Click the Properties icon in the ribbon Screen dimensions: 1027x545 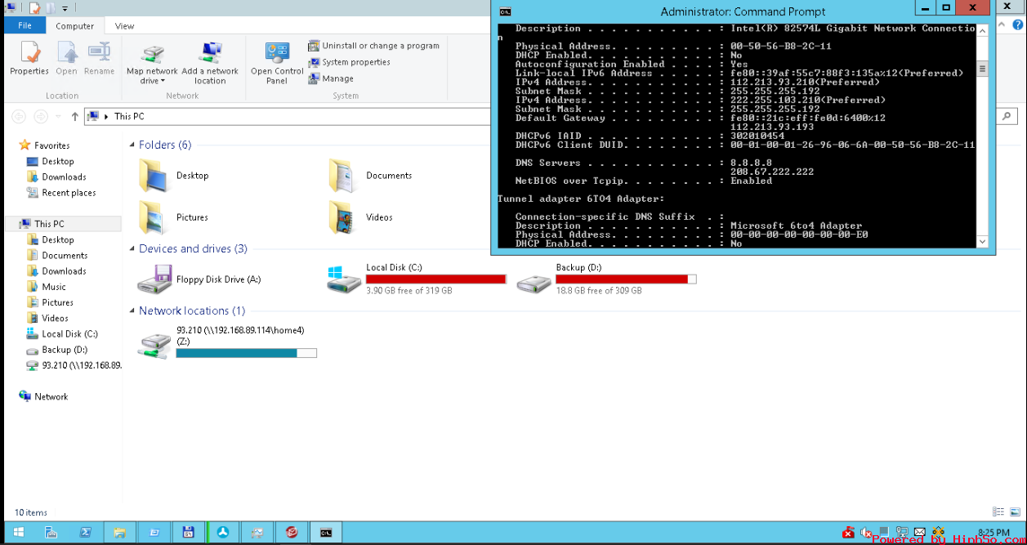pyautogui.click(x=29, y=55)
